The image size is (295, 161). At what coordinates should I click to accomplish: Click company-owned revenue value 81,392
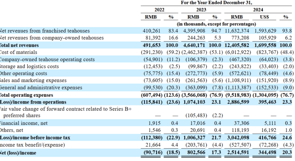tap(153, 38)
